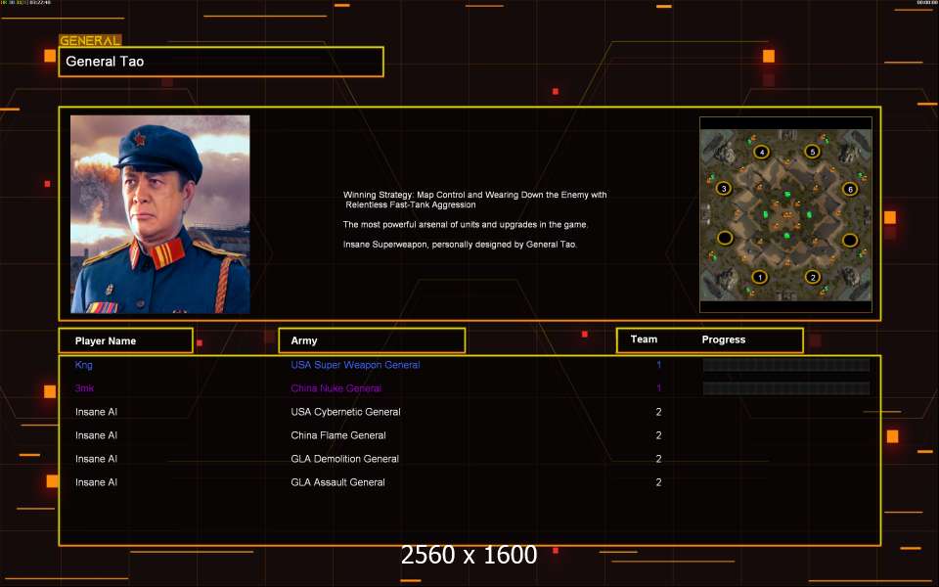
Task: Click USA Super Weapon General army
Action: (355, 365)
